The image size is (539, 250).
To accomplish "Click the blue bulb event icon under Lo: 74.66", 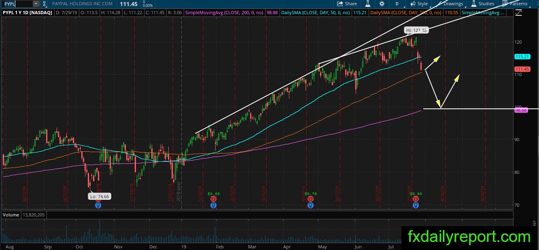I will click(98, 205).
